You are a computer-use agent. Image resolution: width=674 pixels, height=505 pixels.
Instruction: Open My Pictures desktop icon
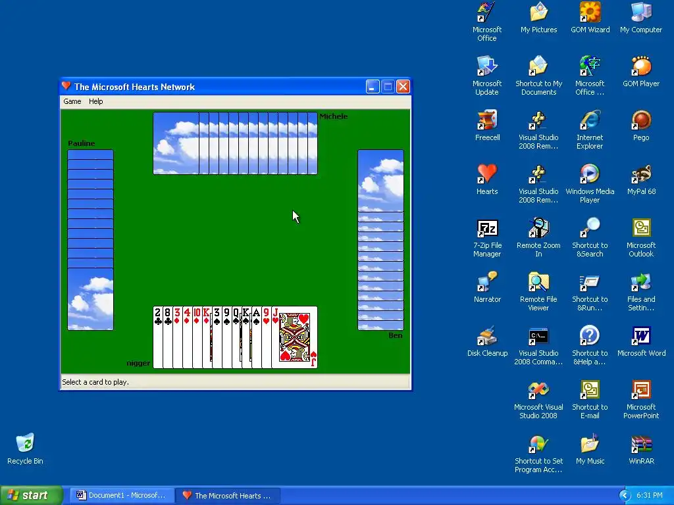coord(538,18)
